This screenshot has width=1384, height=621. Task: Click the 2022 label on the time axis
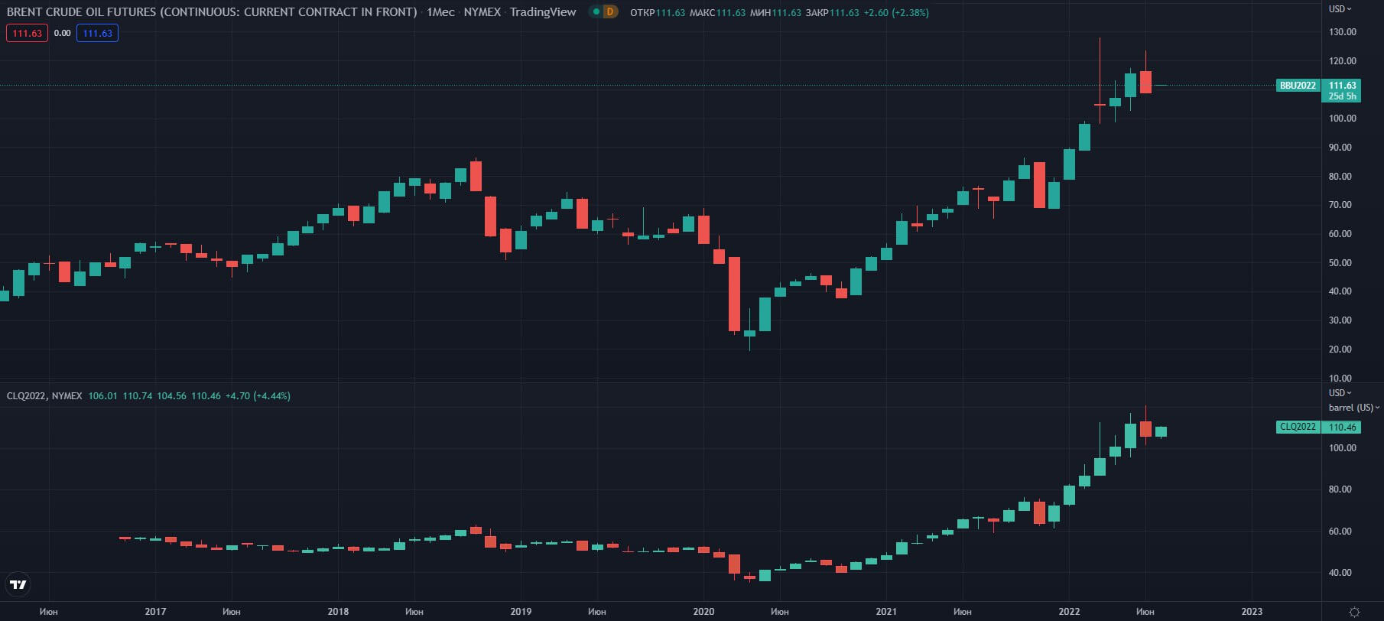click(1069, 612)
